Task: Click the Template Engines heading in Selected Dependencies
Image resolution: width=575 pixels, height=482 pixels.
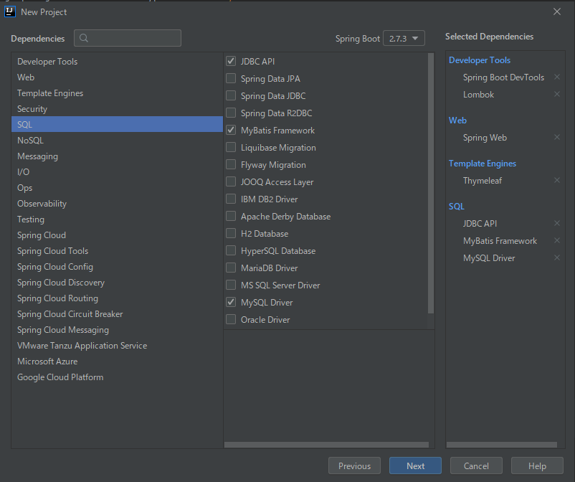Action: 483,164
